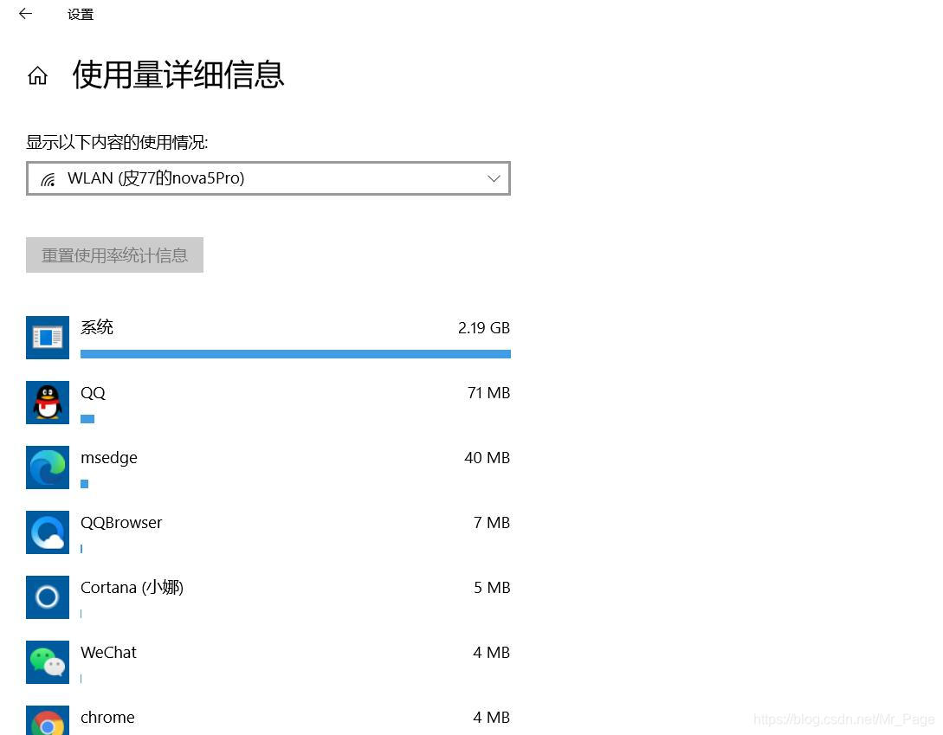Click the 71 MB usage value

point(488,393)
